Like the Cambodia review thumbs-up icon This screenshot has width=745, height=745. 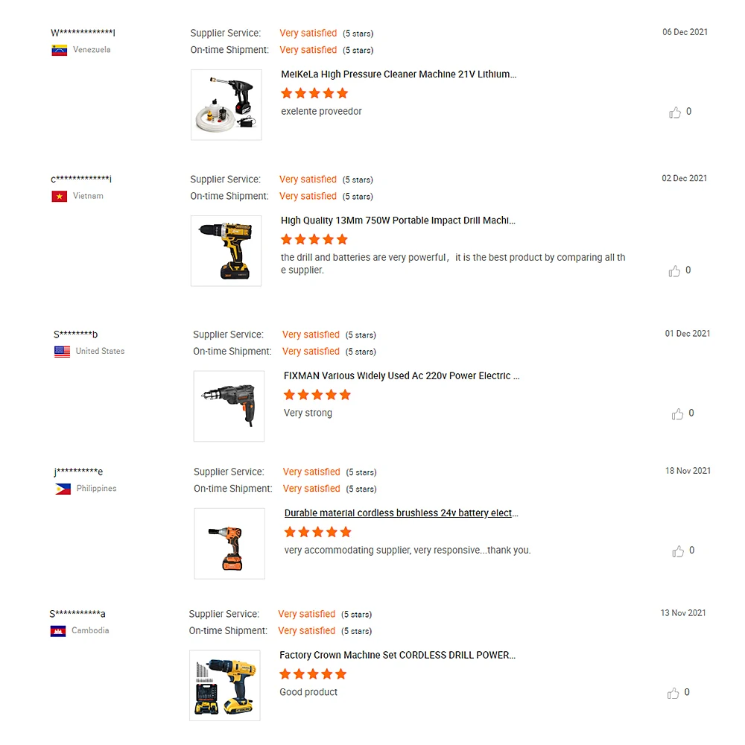pos(673,693)
